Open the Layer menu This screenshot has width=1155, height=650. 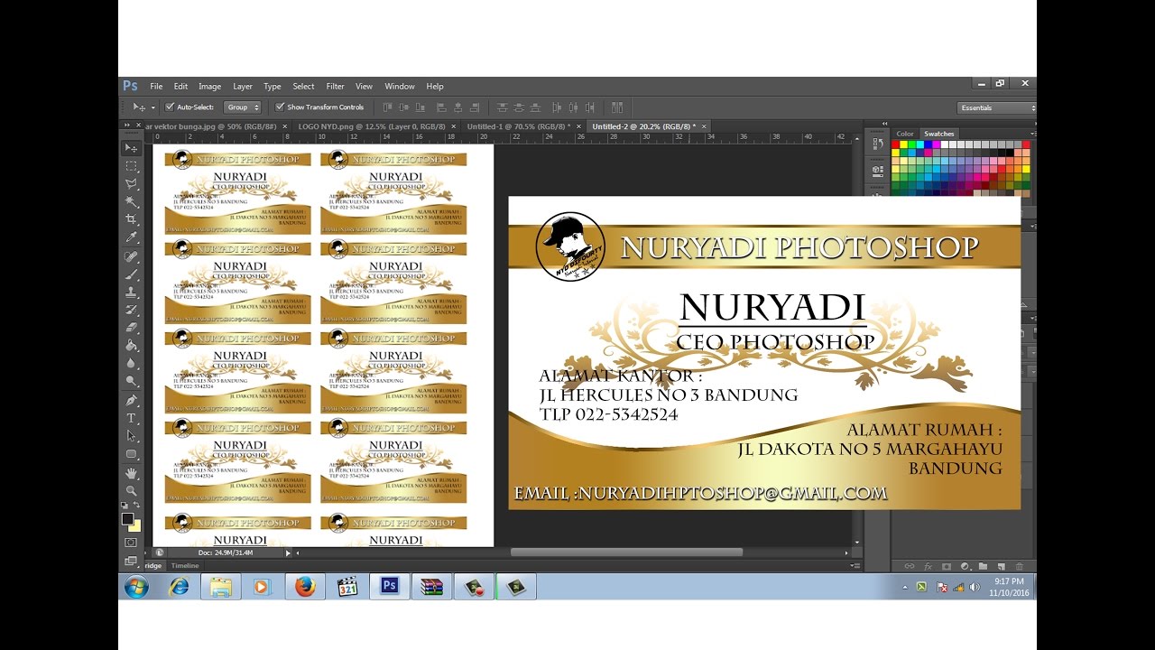point(243,87)
